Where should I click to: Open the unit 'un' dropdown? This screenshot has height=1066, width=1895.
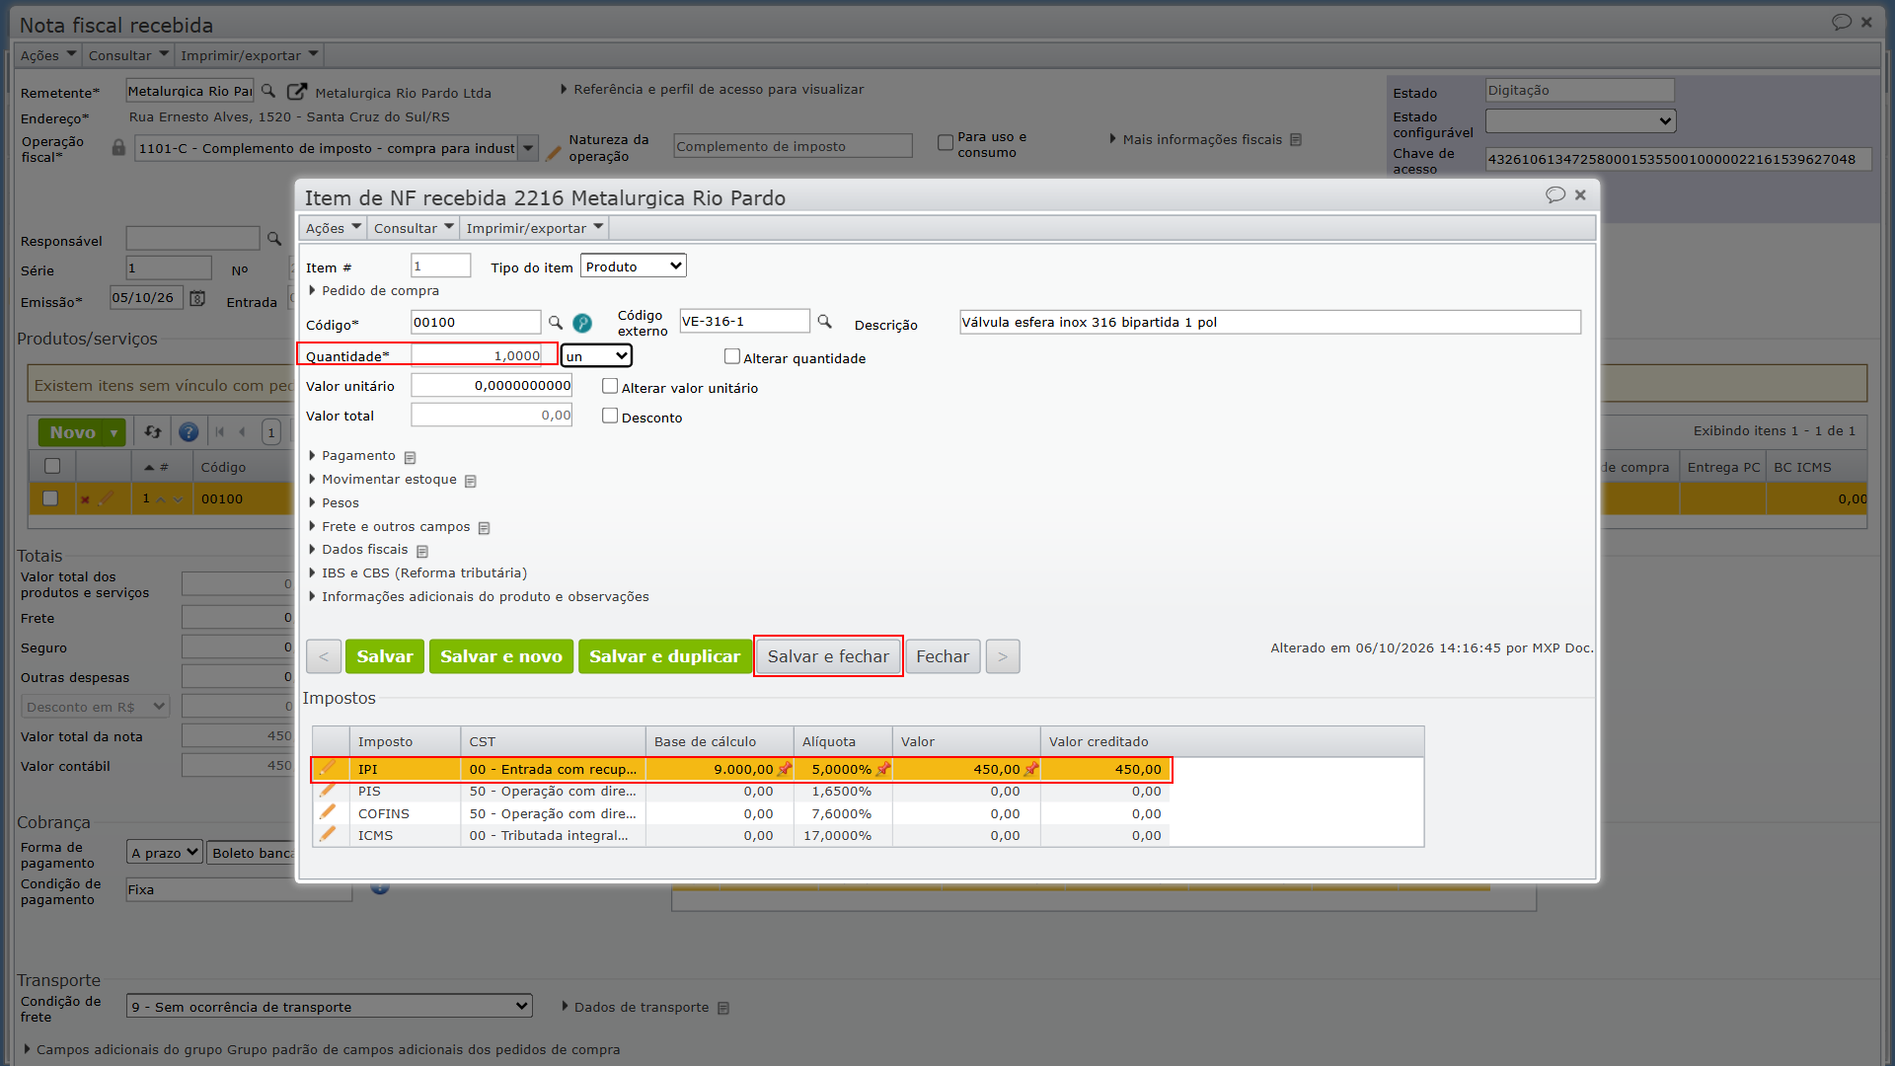pyautogui.click(x=596, y=356)
